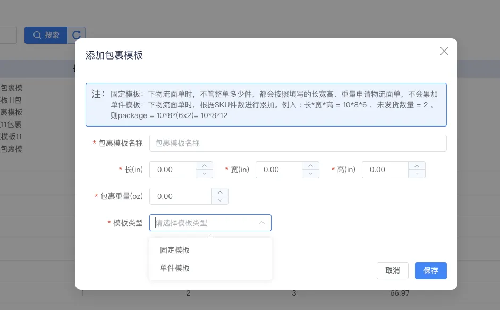Focus the 宽(in) number input field
The image size is (500, 310).
[x=279, y=170]
